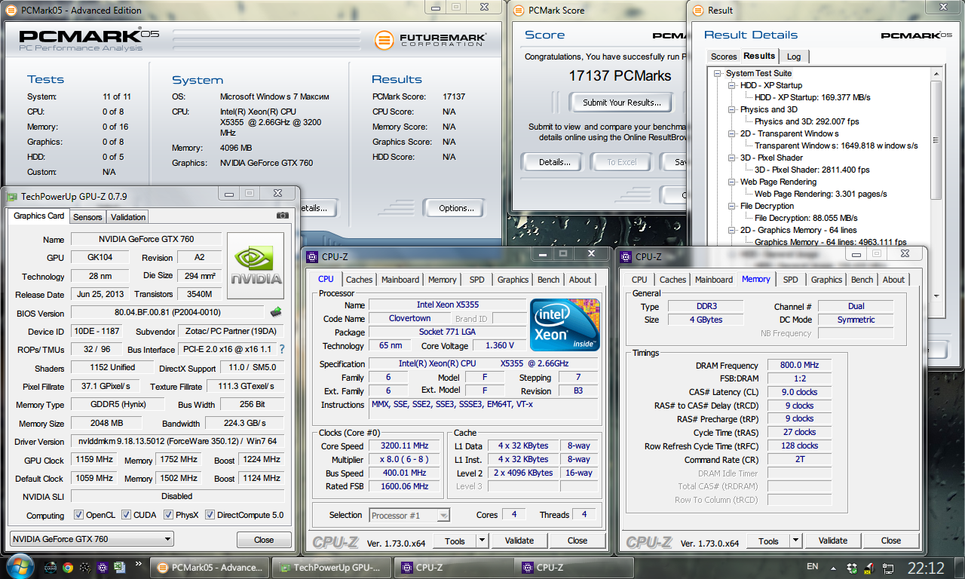Switch to the Validation tab in GPU-Z
Screen dimensions: 965x579
point(128,217)
